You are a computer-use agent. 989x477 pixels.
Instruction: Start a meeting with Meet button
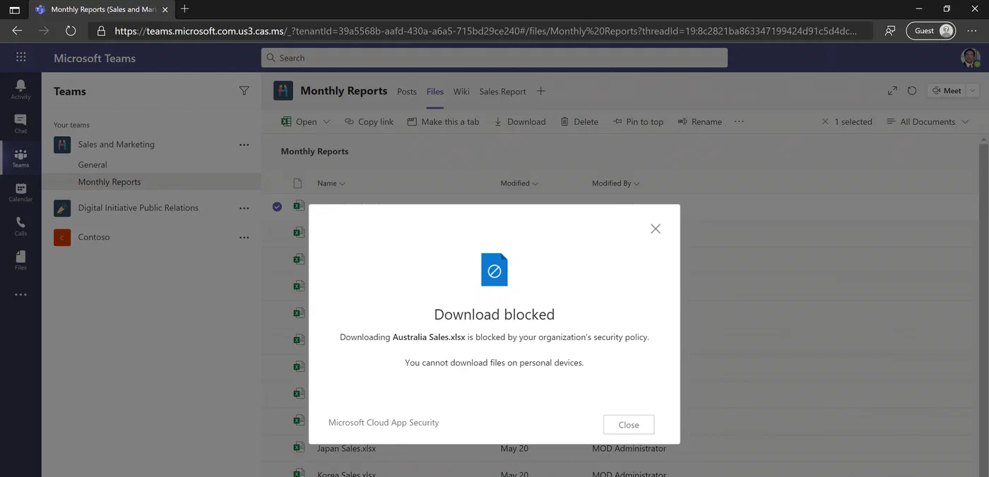coord(947,91)
